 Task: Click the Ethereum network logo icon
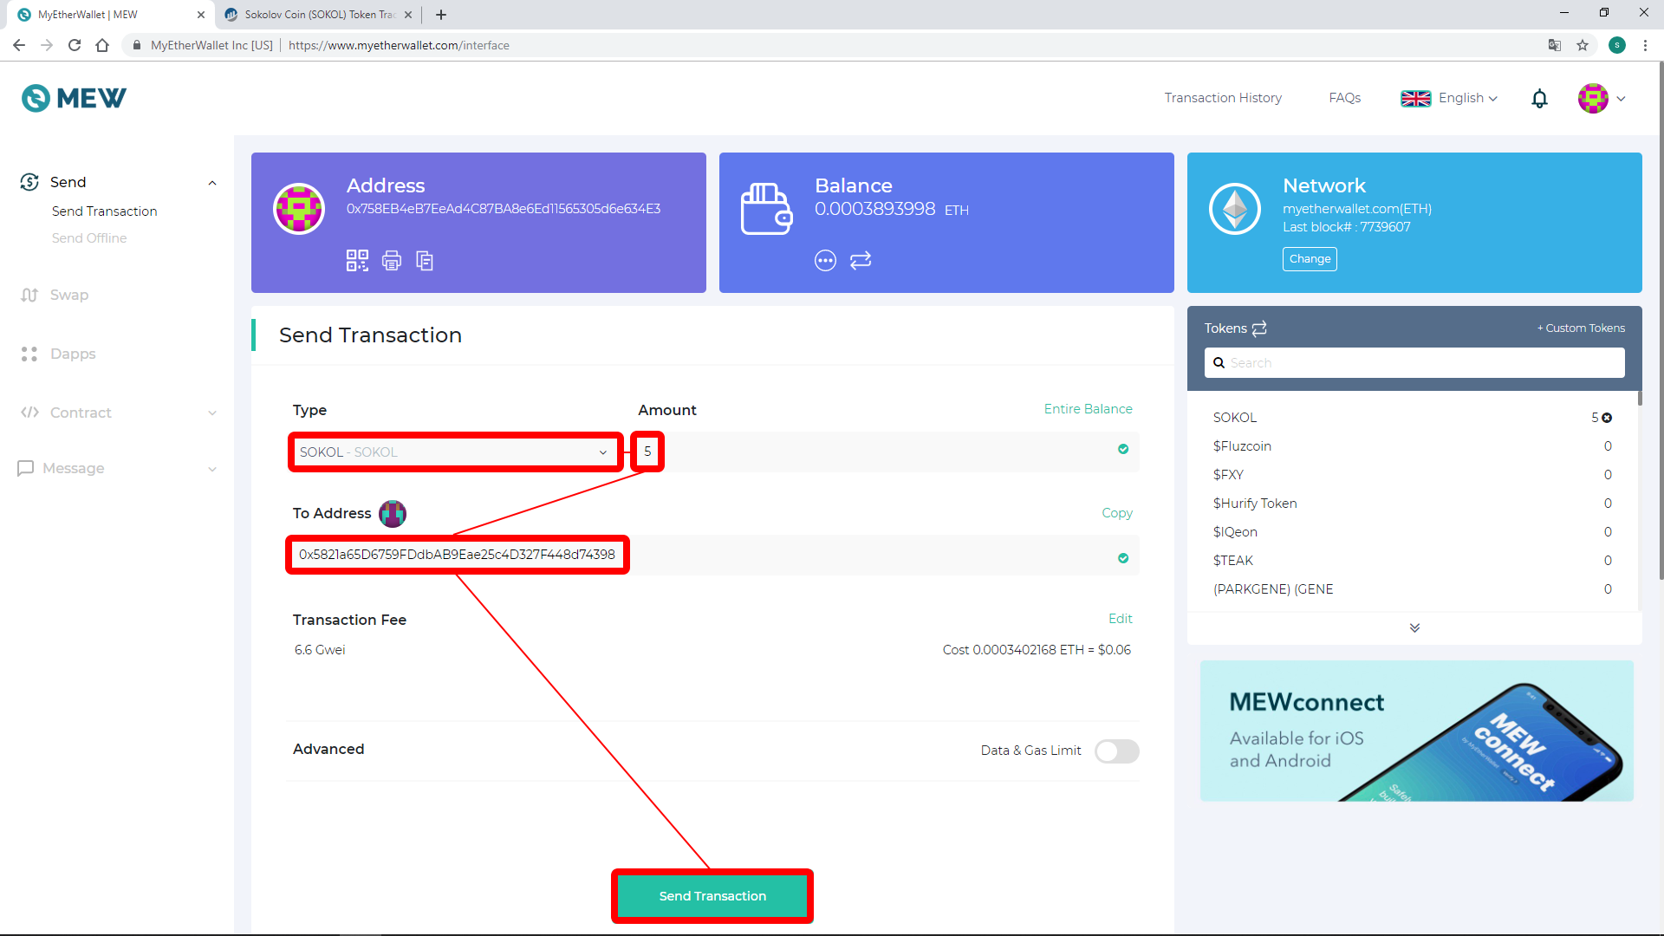[x=1235, y=209]
